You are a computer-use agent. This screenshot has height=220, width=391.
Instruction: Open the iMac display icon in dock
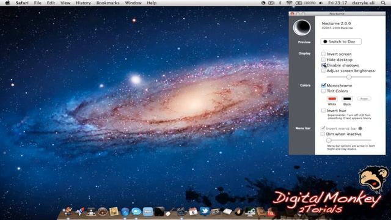250,211
